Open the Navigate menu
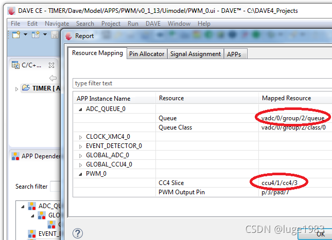332x240 pixels. (x=57, y=24)
